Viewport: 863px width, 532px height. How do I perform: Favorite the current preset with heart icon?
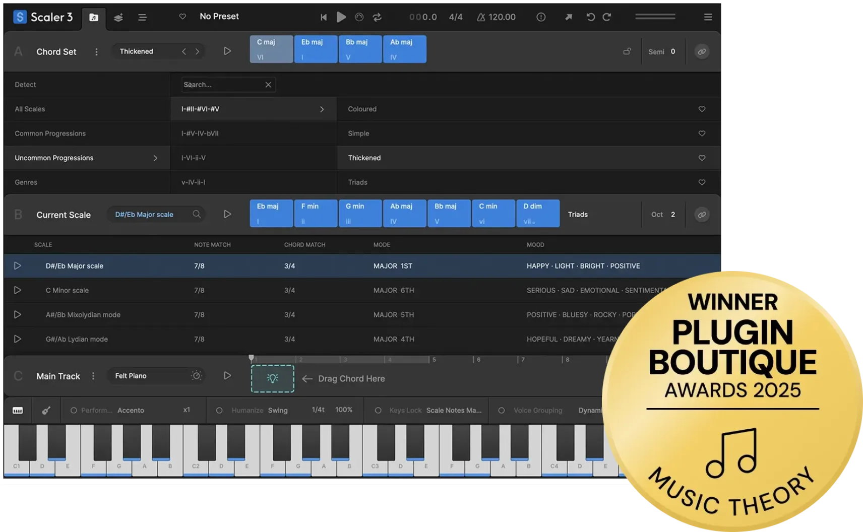coord(182,17)
